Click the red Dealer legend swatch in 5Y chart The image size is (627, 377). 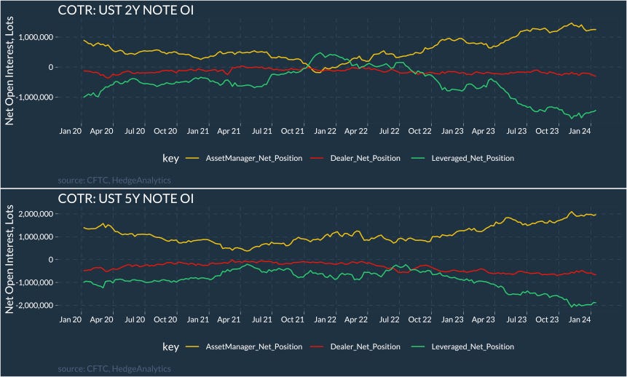click(317, 346)
